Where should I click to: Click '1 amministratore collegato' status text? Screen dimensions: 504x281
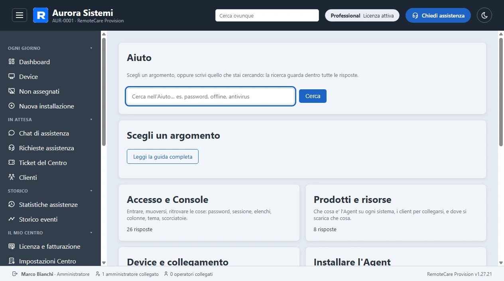point(130,274)
